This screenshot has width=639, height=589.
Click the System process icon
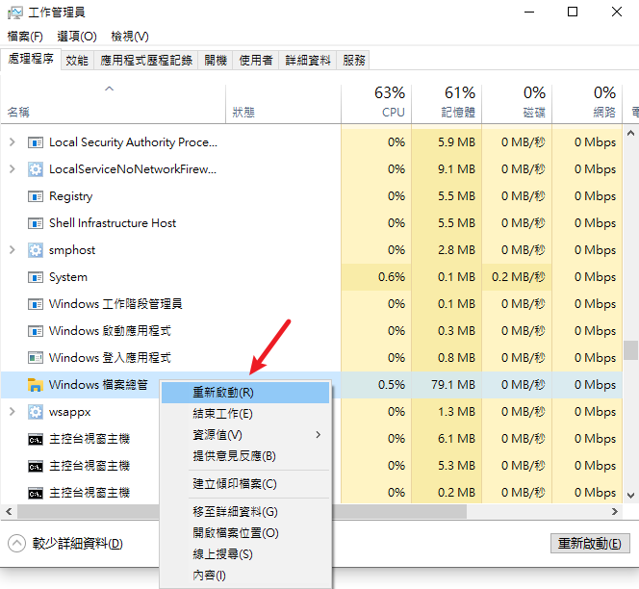point(36,277)
